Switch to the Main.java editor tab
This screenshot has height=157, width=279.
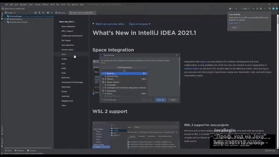click(x=60, y=13)
